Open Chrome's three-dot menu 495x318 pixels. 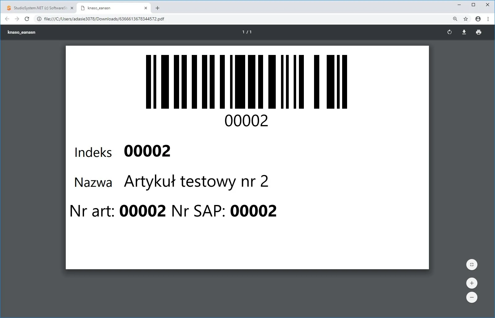[488, 19]
